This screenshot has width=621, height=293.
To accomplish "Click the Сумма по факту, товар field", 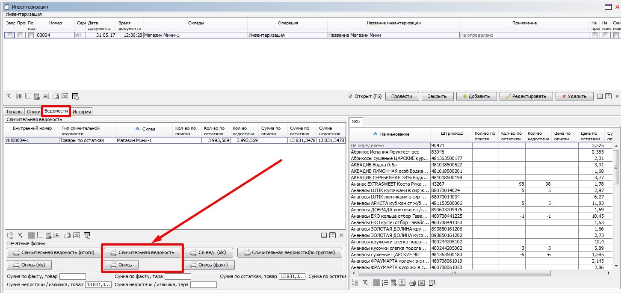I will coord(72,277).
